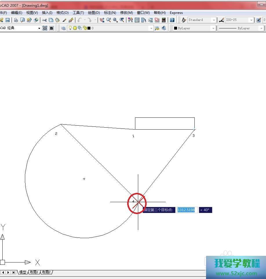Toggle layer 0 freeze/thaw sun icon
266x279 pixels.
tap(75, 28)
